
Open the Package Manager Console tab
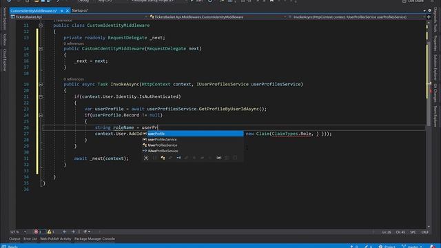click(95, 239)
